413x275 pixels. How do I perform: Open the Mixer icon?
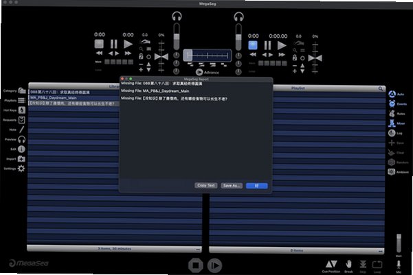392,123
